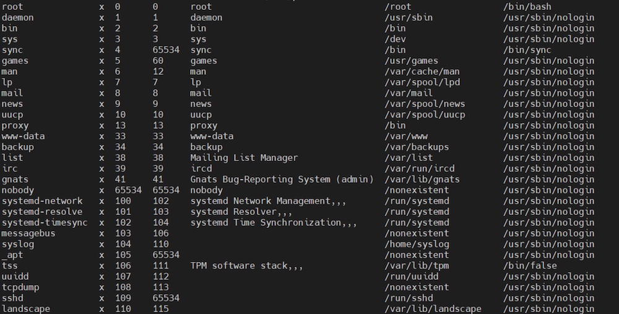The height and width of the screenshot is (314, 619).
Task: Select the _apt username entry
Action: pos(12,255)
